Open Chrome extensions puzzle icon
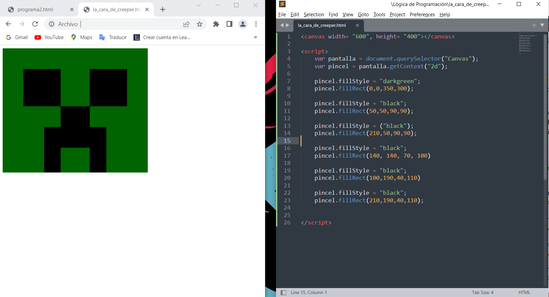549x297 pixels. coord(216,24)
